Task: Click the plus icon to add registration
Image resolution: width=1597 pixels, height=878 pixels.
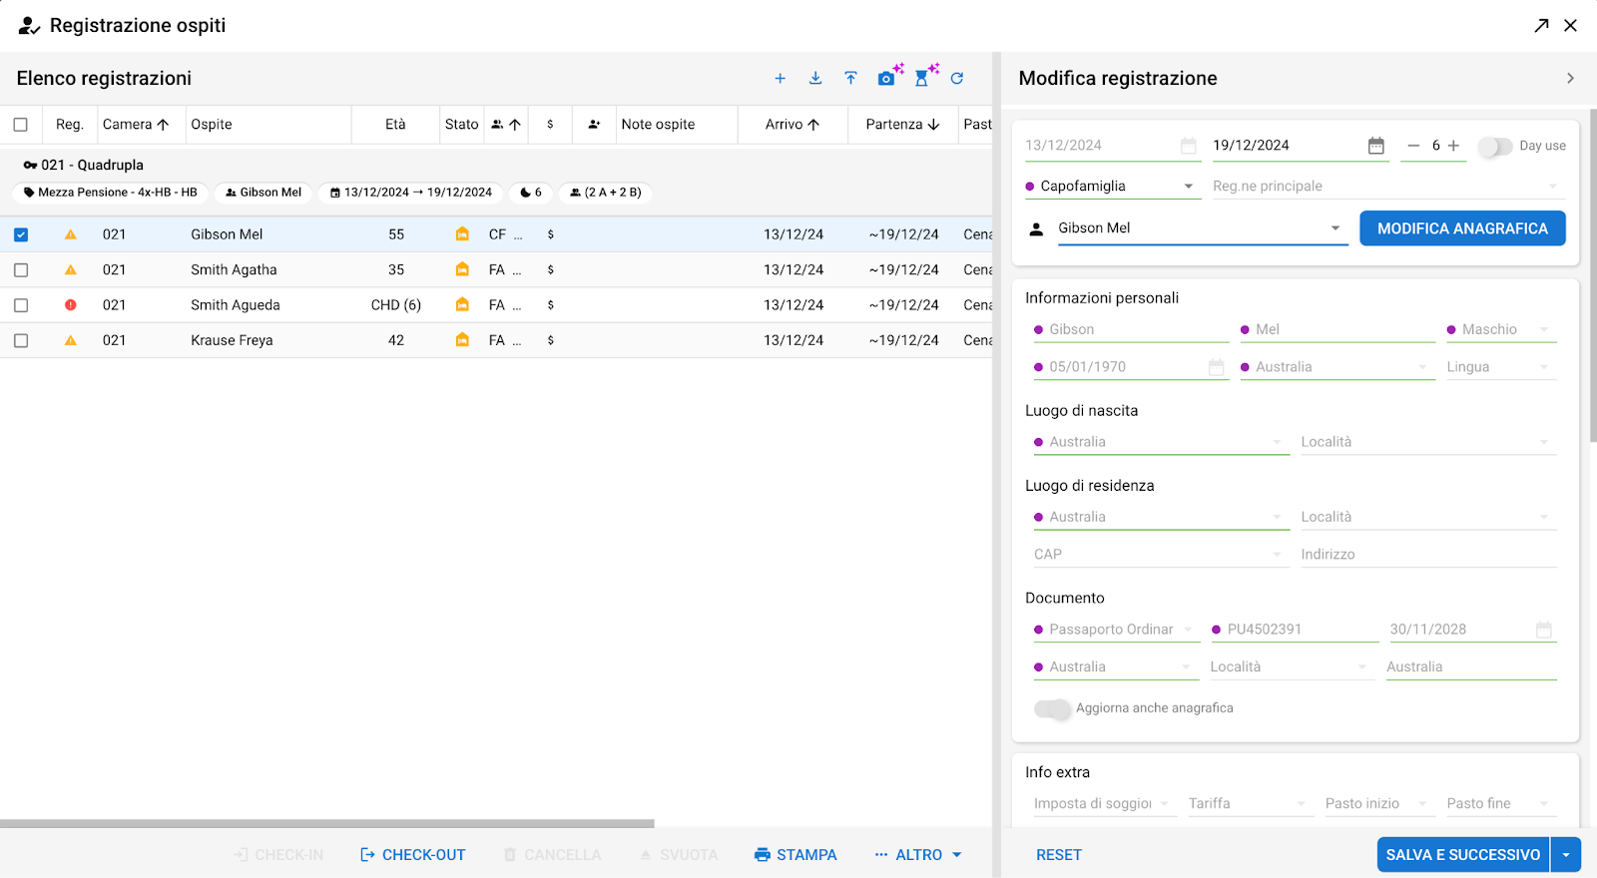Action: click(780, 78)
